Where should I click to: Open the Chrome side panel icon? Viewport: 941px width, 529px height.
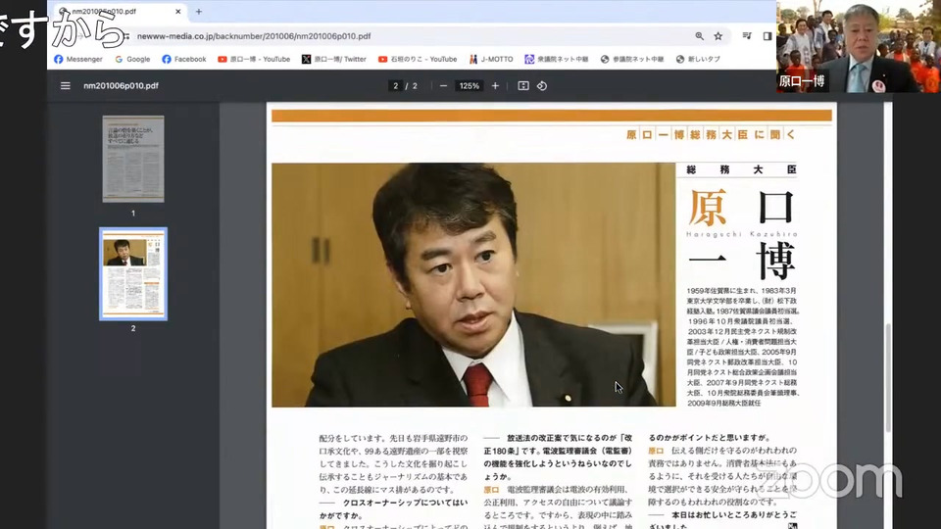(767, 36)
